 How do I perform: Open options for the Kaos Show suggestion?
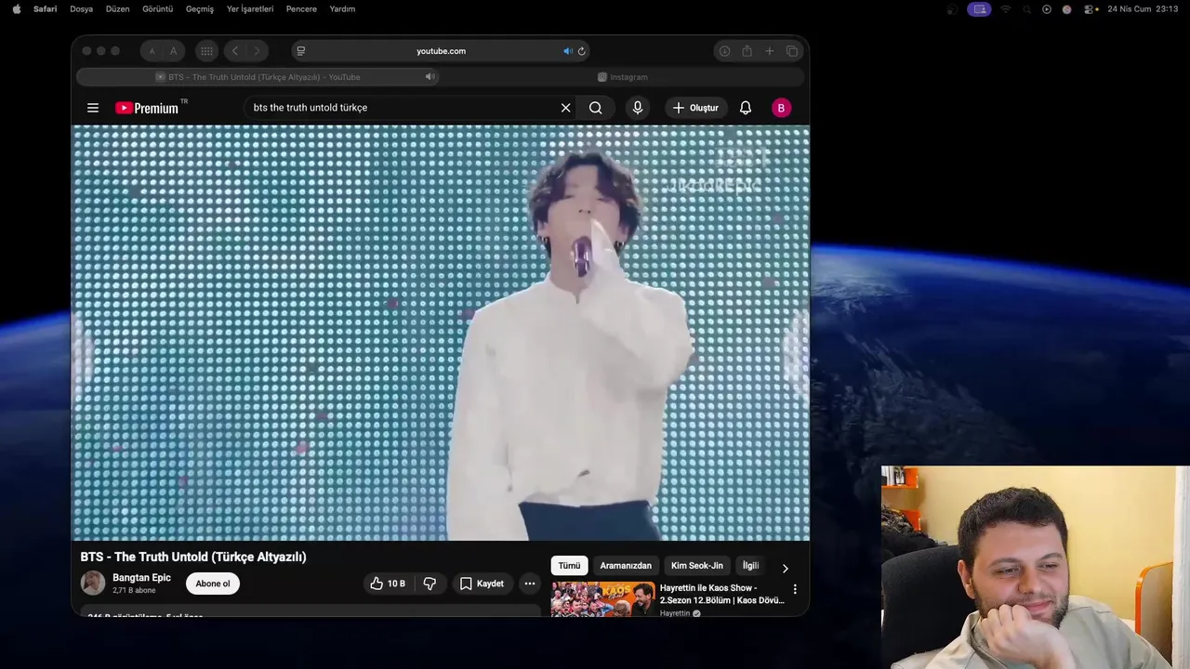click(795, 589)
